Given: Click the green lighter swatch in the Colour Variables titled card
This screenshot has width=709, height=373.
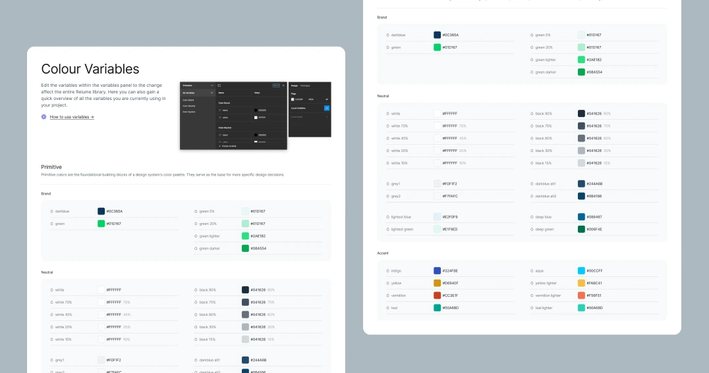Looking at the screenshot, I should (245, 236).
